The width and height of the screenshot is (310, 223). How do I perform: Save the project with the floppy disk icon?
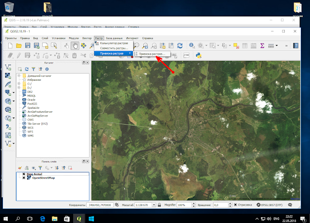coord(28,45)
